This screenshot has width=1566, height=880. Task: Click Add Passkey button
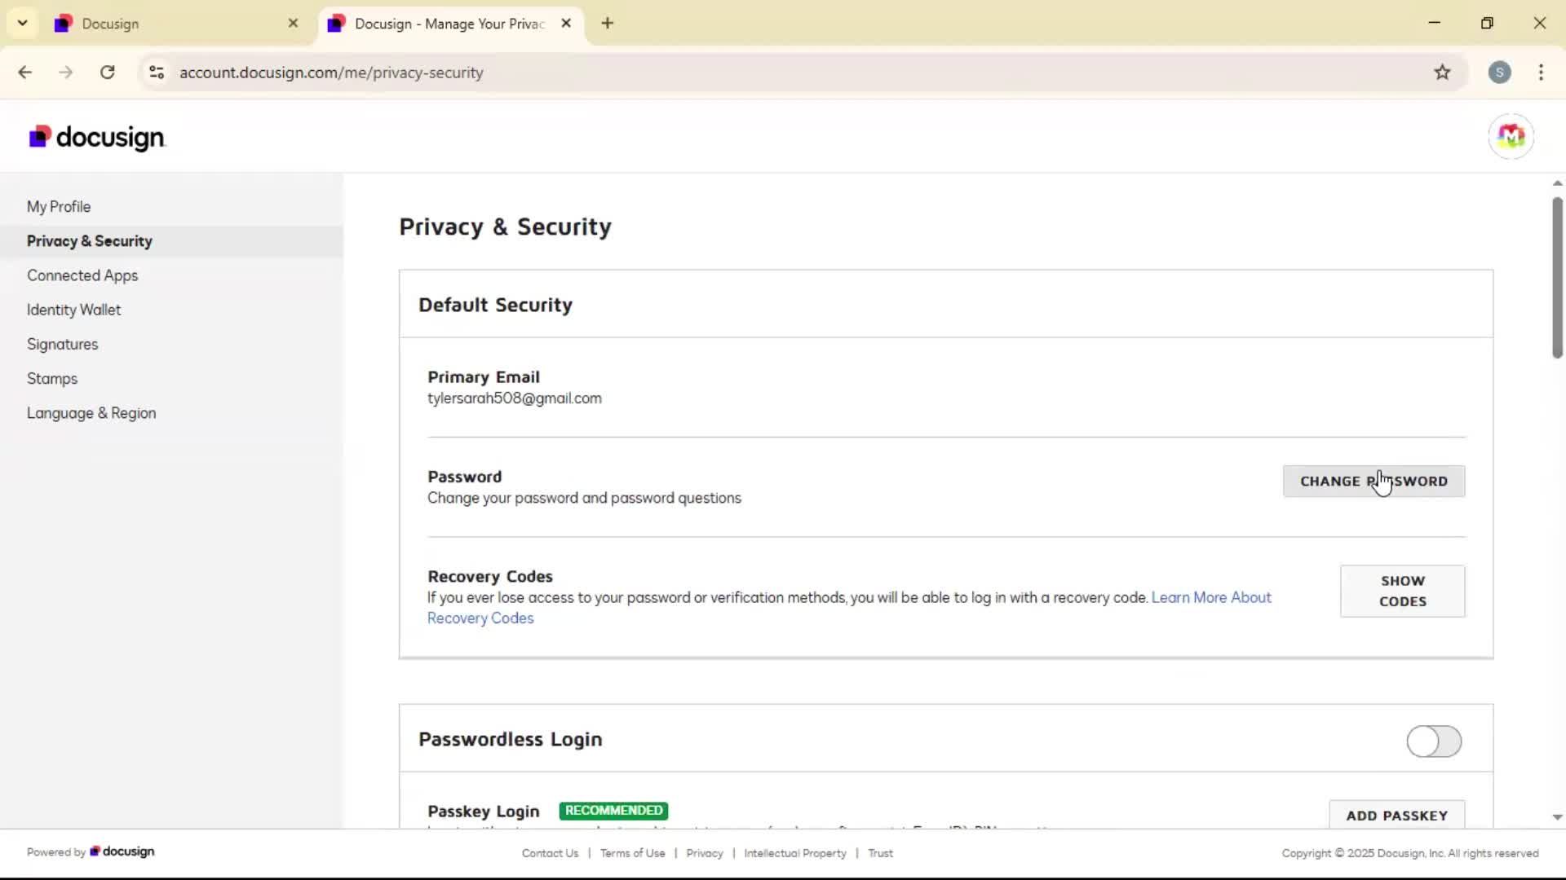coord(1397,815)
